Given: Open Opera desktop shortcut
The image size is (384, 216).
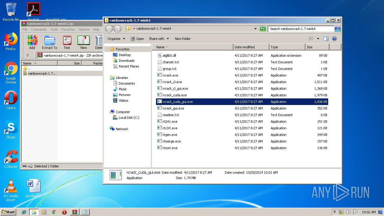Looking at the screenshot, I should coord(11,100).
